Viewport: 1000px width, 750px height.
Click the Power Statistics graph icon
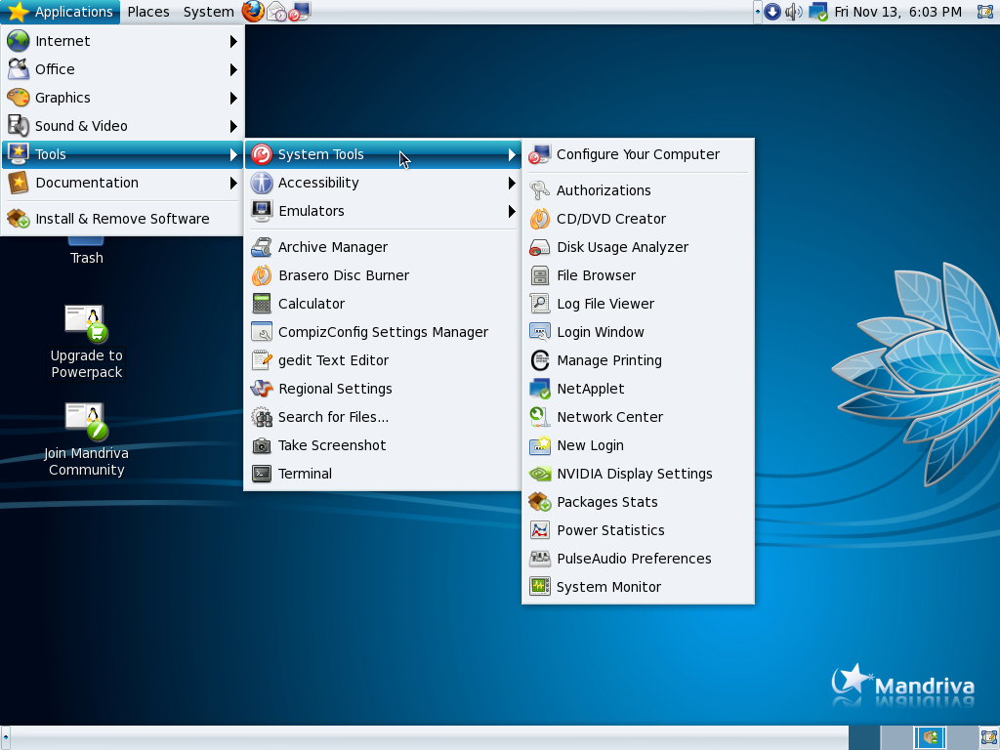(539, 530)
